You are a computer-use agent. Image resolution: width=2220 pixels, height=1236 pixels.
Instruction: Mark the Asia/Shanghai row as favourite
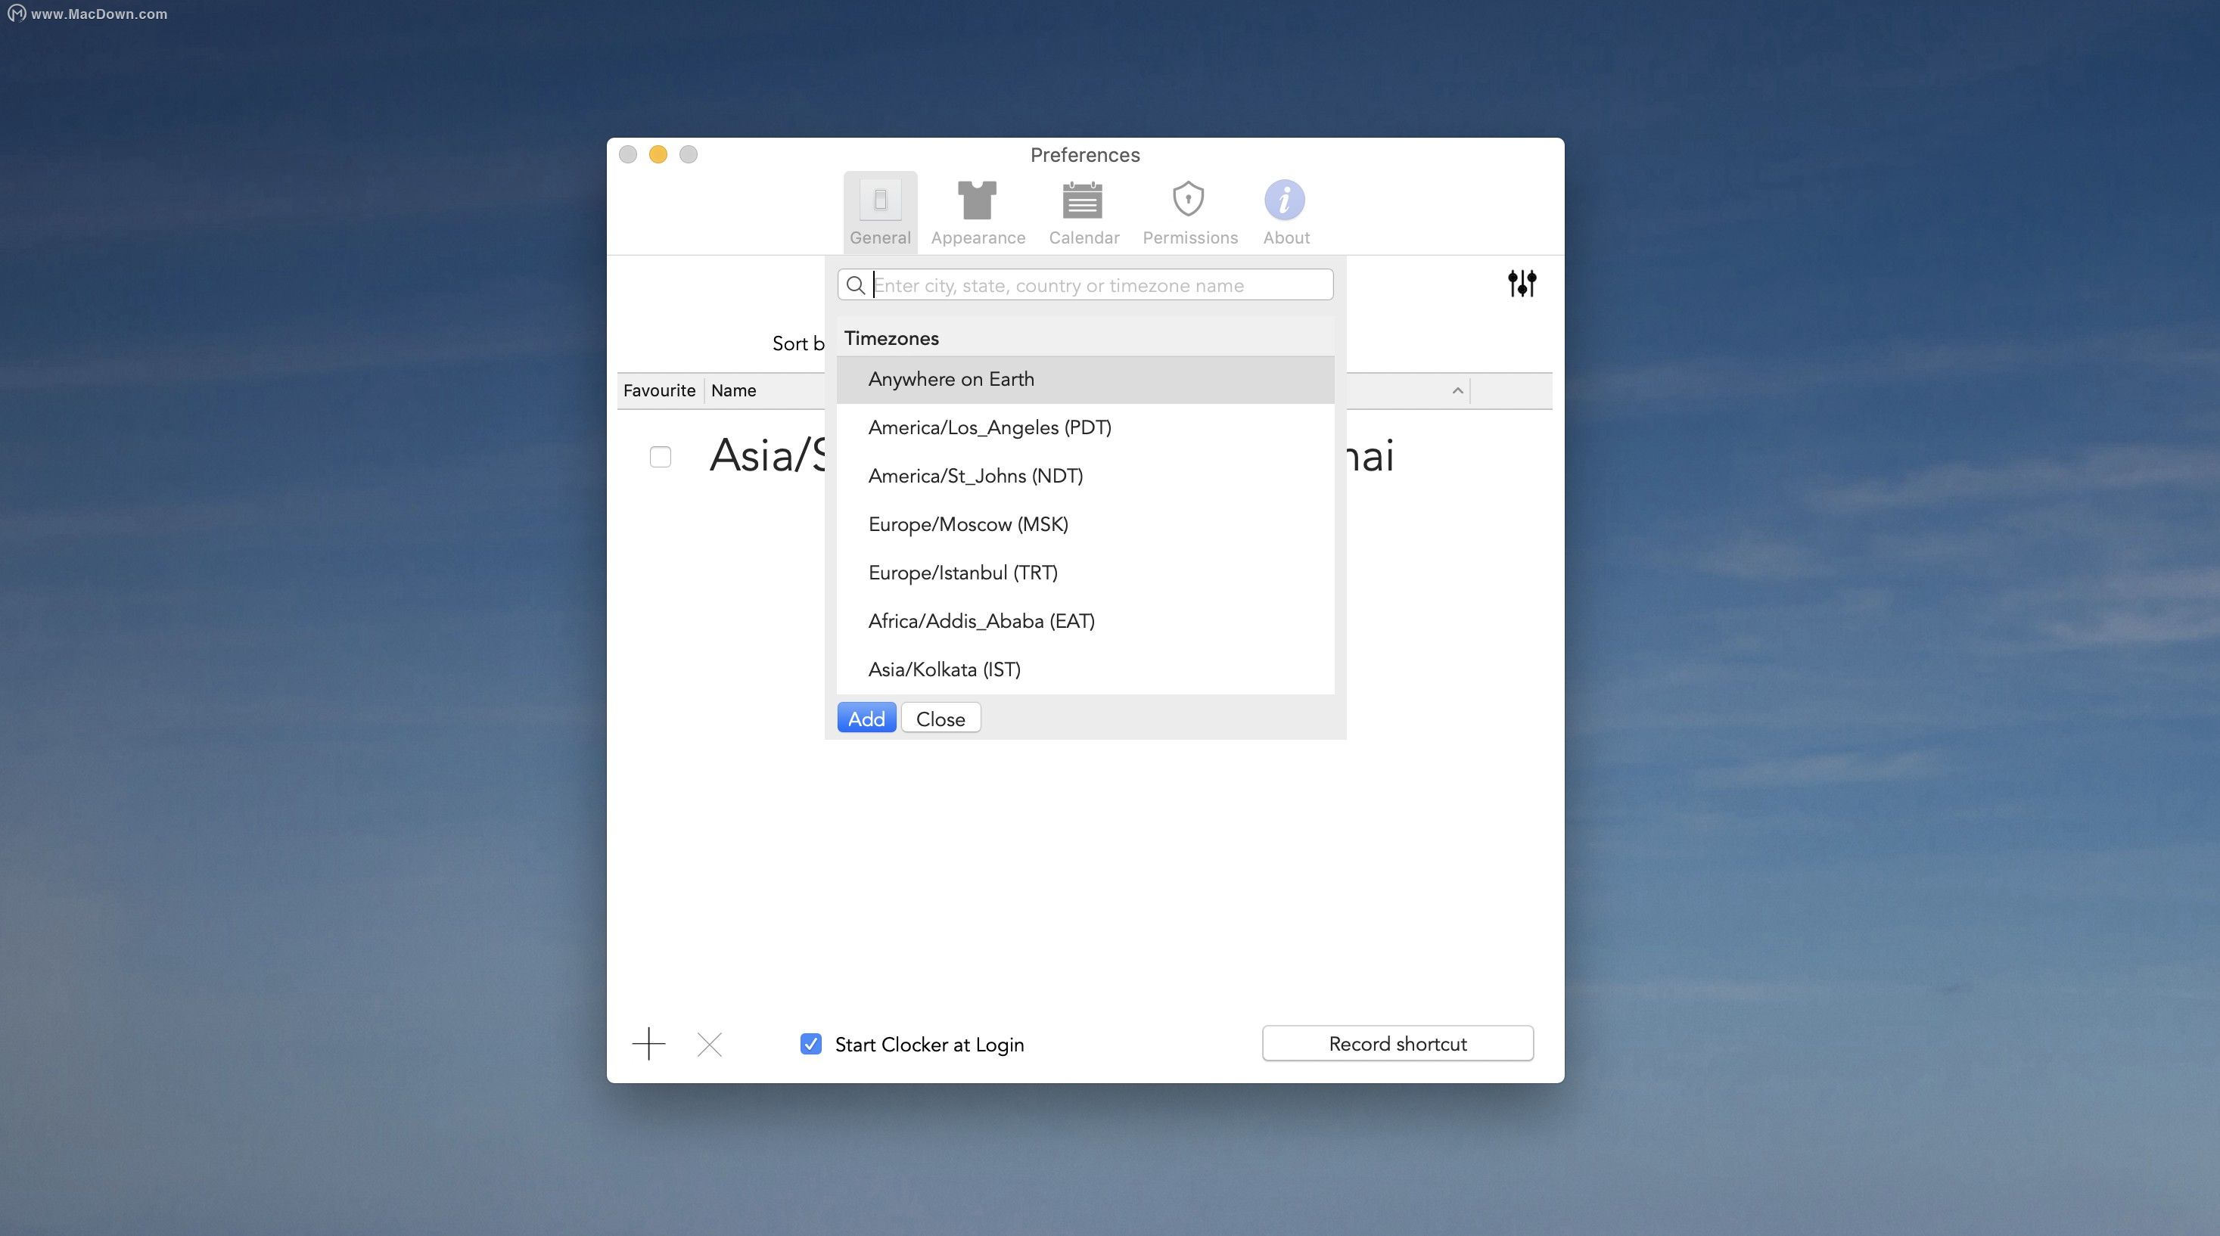[x=660, y=456]
